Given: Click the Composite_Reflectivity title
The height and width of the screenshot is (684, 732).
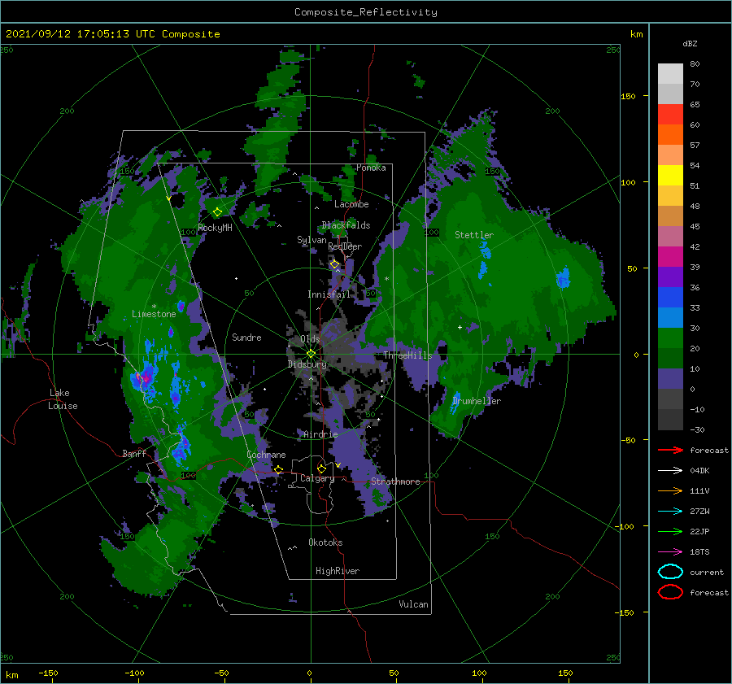Looking at the screenshot, I should click(366, 12).
